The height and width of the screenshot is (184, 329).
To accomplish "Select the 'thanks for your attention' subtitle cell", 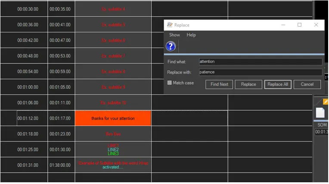I will [113, 118].
